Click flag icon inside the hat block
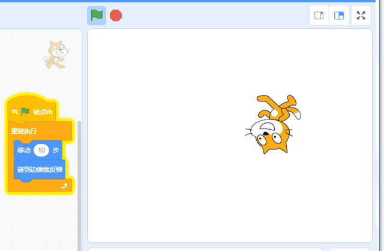This screenshot has height=251, width=384. tap(25, 112)
